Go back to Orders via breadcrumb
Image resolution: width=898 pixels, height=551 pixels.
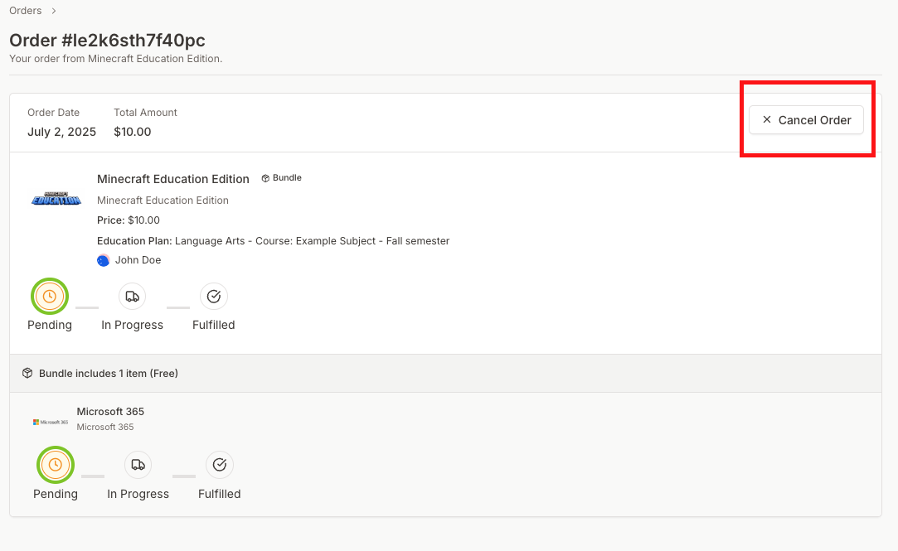point(25,11)
